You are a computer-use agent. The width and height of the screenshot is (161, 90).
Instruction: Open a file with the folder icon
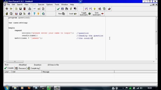point(11,9)
